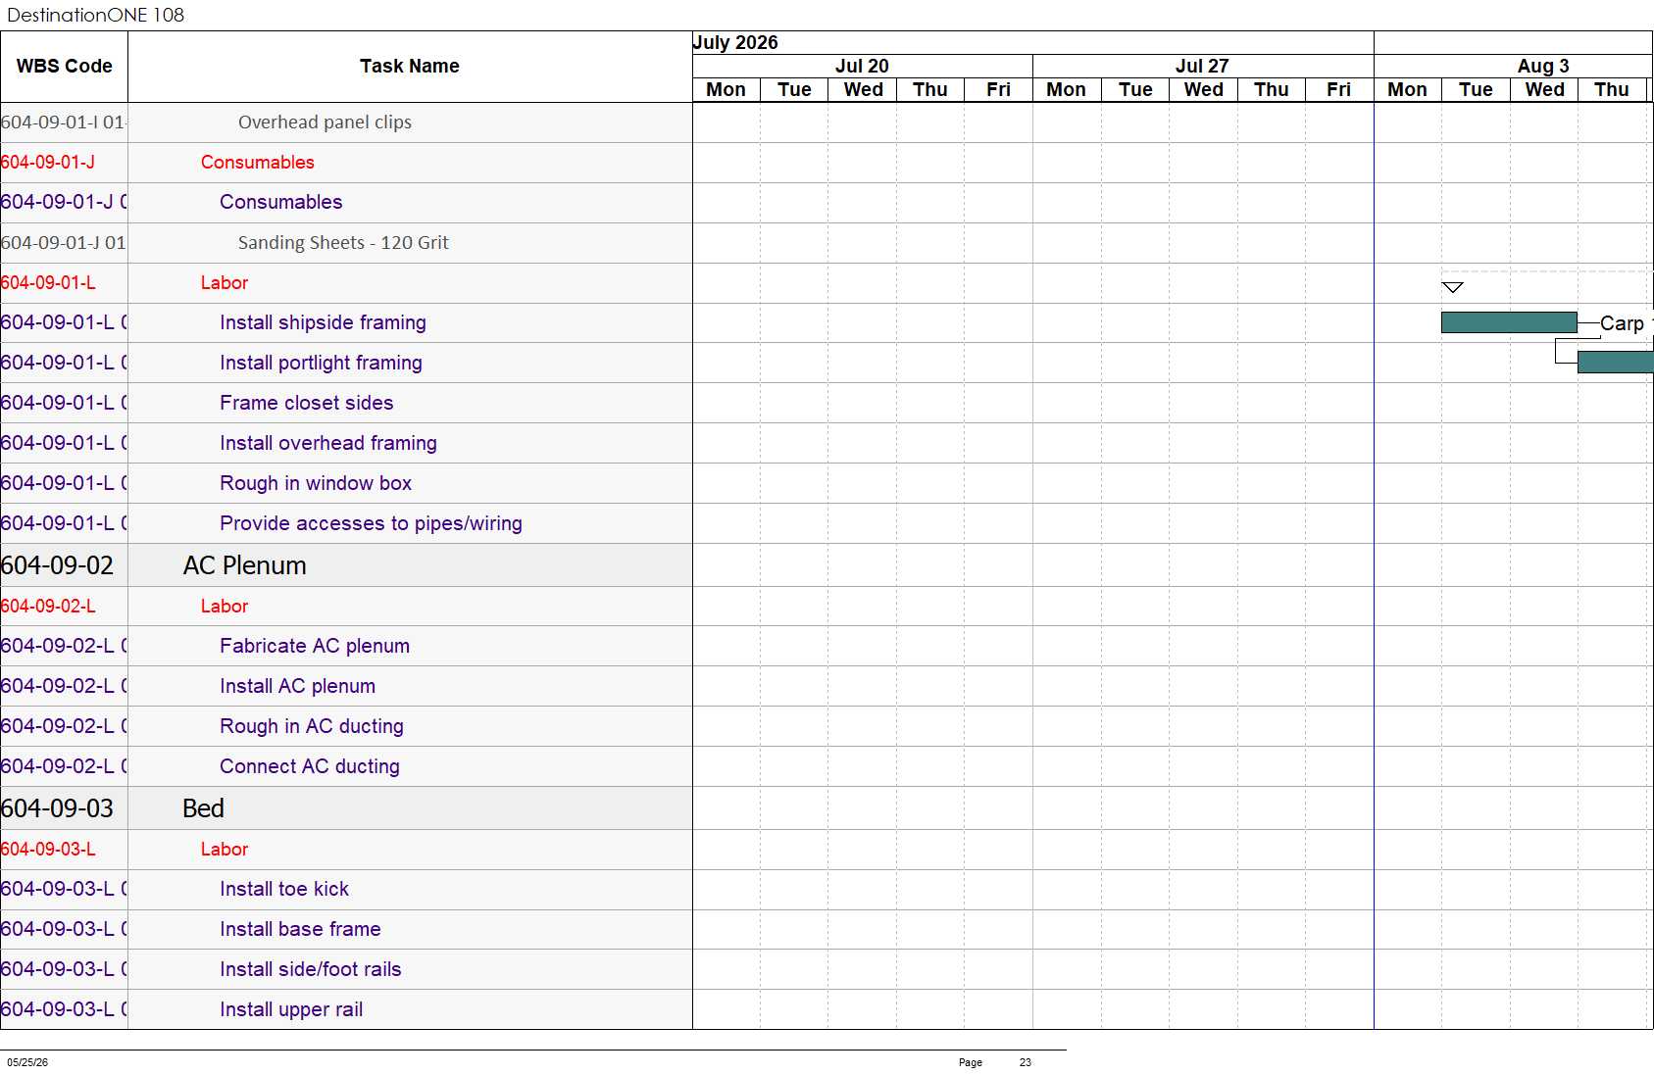Viewport: 1654px width, 1075px height.
Task: Select the AC Plenum section row
Action: [346, 565]
